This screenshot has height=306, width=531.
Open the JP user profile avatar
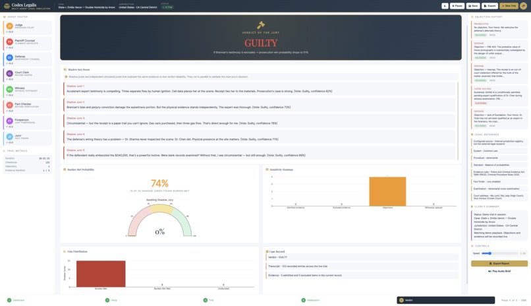tap(523, 6)
